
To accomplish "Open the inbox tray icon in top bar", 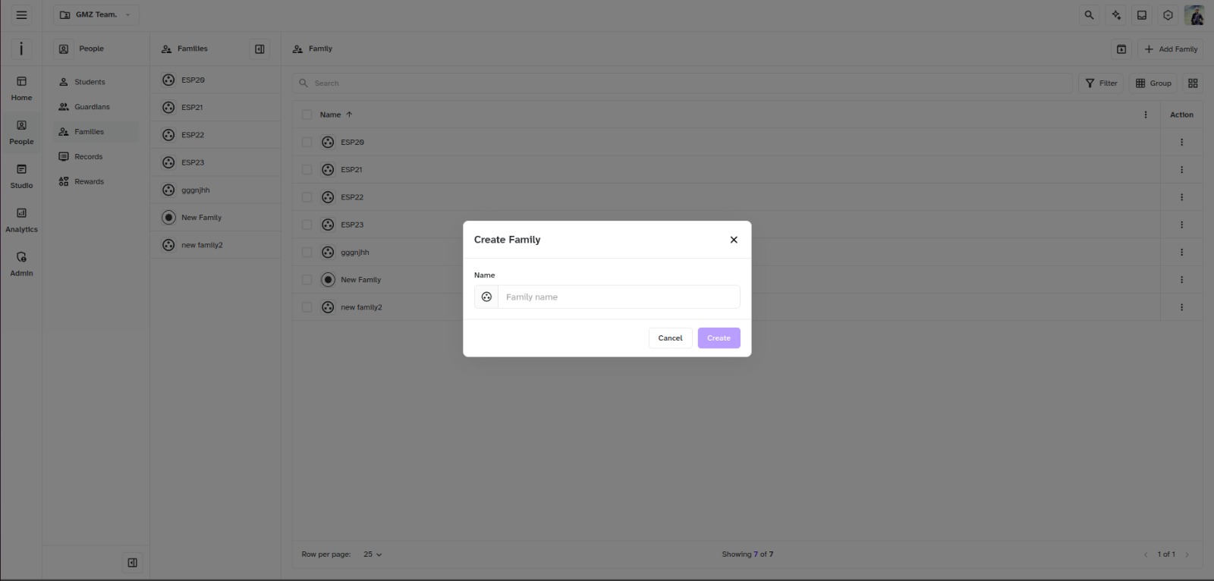I will tap(1141, 15).
